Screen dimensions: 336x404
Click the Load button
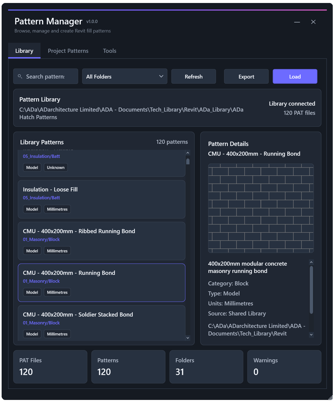[295, 76]
